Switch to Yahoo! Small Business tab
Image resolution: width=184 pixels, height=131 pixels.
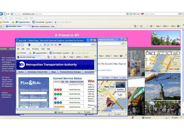(x=44, y=27)
